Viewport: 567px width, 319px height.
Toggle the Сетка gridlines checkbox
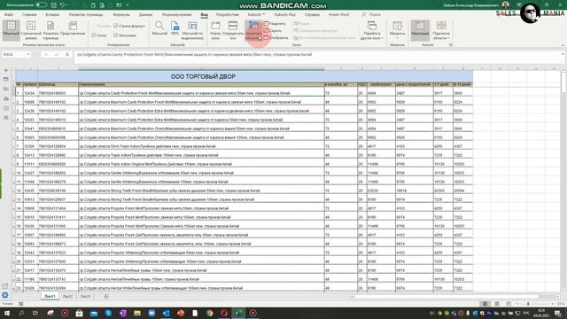tap(98, 35)
